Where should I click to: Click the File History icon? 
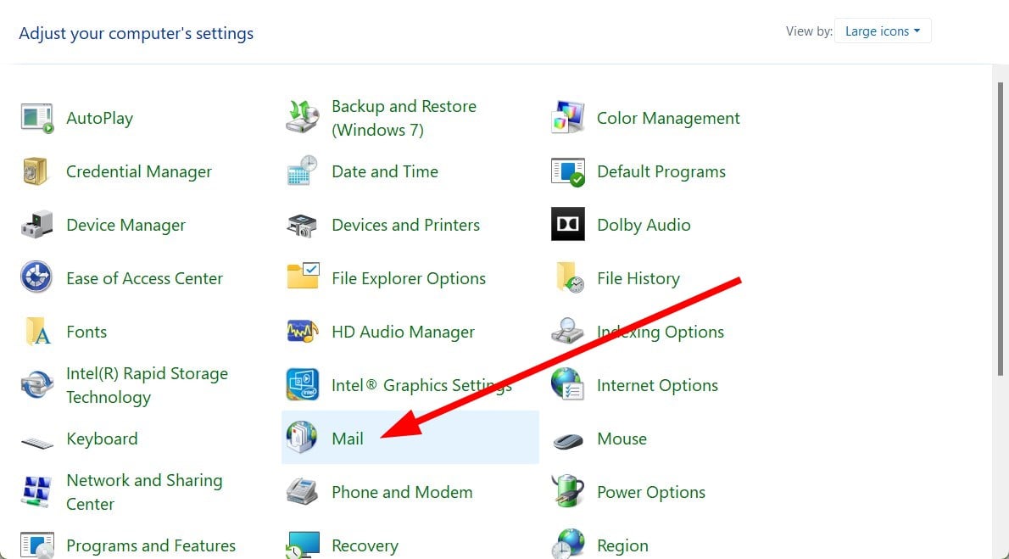[x=570, y=277]
